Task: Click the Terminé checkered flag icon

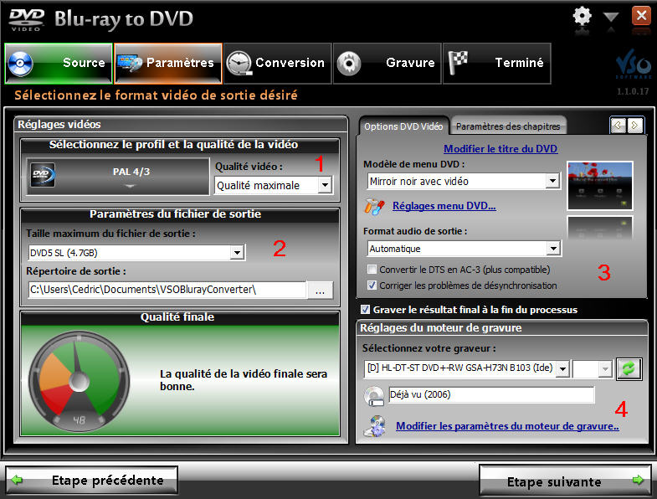Action: pyautogui.click(x=458, y=63)
